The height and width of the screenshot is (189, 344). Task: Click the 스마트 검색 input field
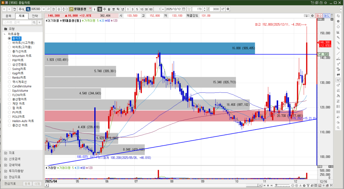tap(17, 22)
